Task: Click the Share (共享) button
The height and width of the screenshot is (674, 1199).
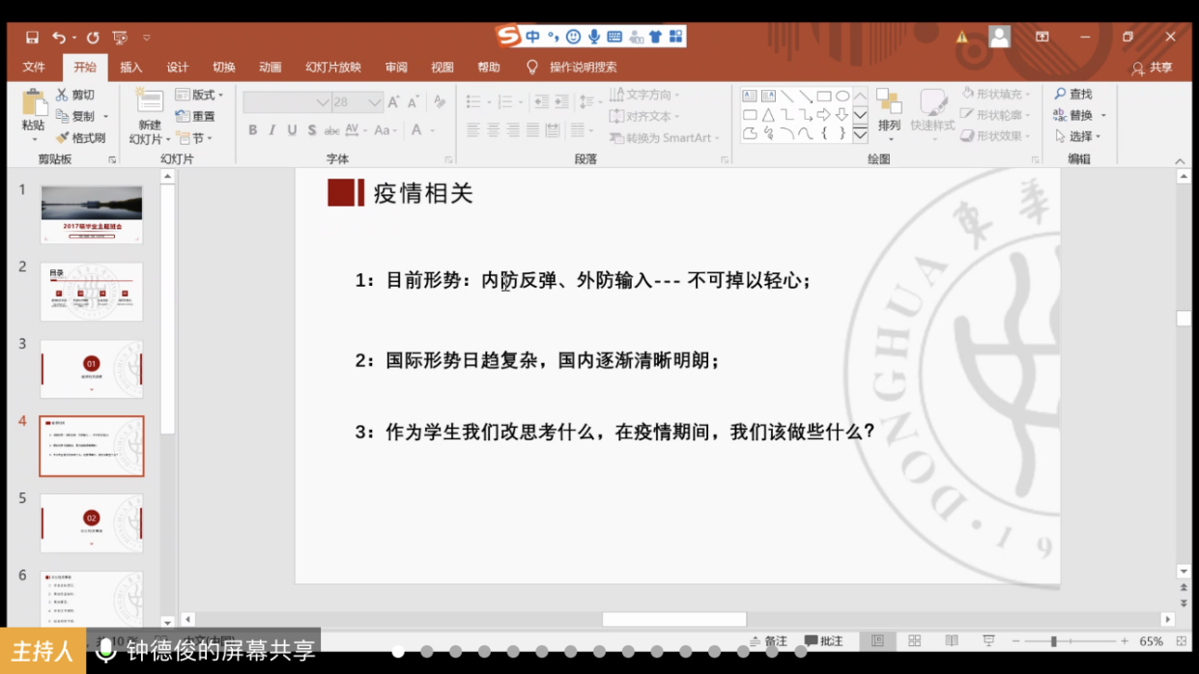Action: (x=1152, y=68)
